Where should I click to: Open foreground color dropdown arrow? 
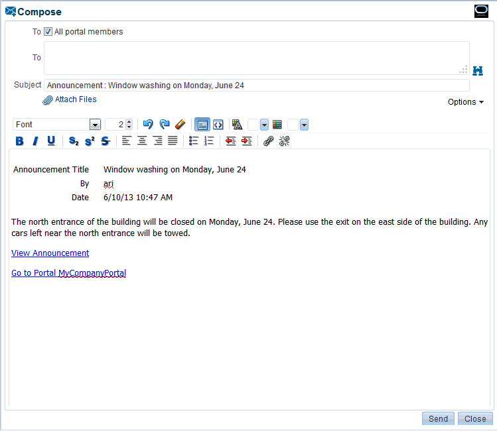tap(264, 125)
